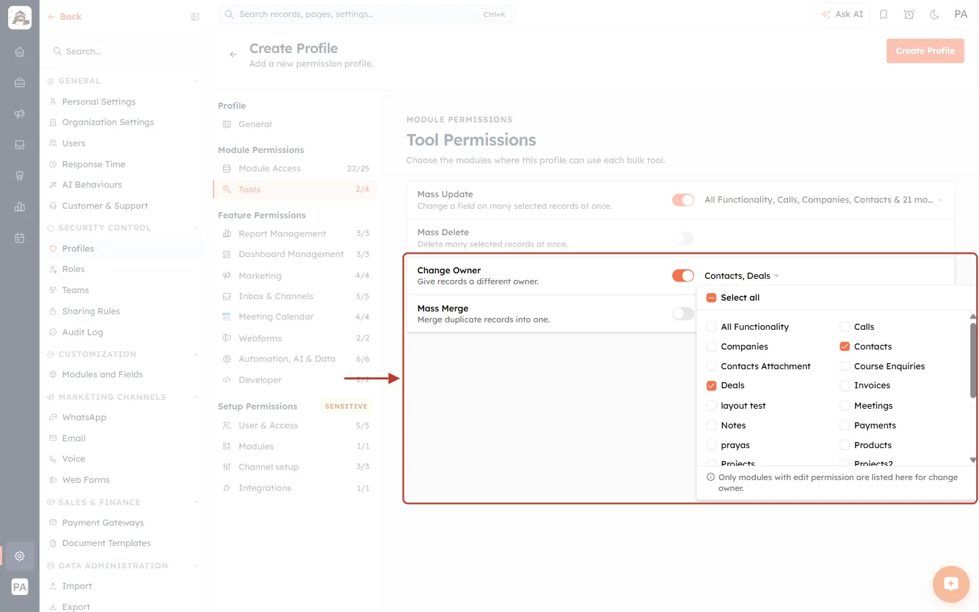
Task: Click the module list scrollbar
Action: tap(973, 360)
